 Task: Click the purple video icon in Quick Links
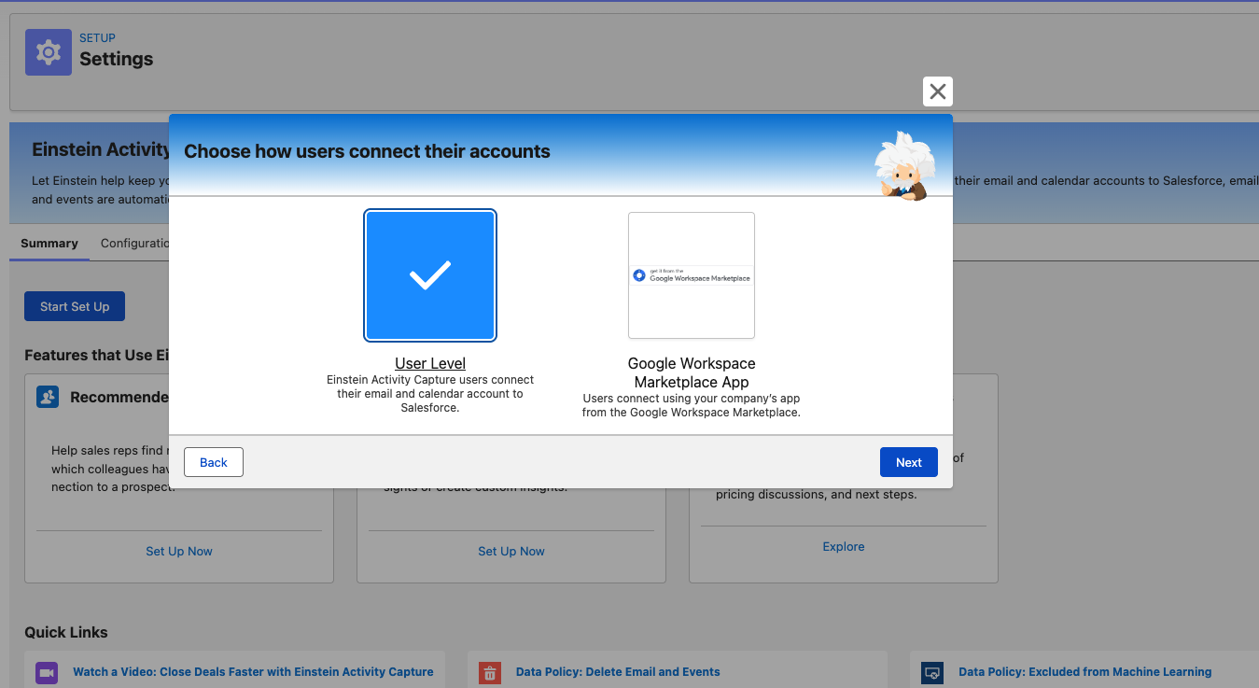click(x=47, y=672)
